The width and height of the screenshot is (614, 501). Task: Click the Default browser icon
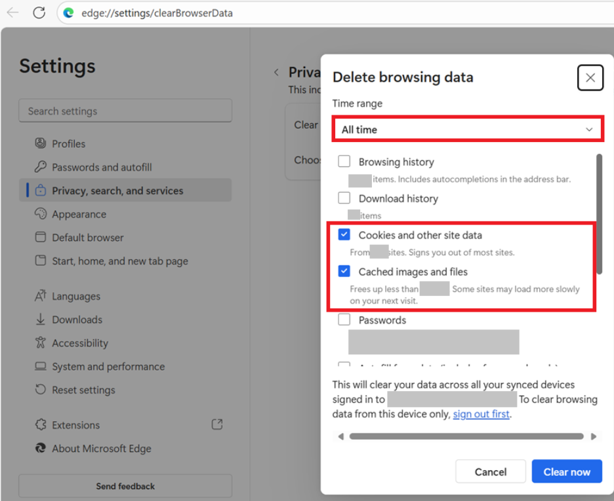click(40, 237)
